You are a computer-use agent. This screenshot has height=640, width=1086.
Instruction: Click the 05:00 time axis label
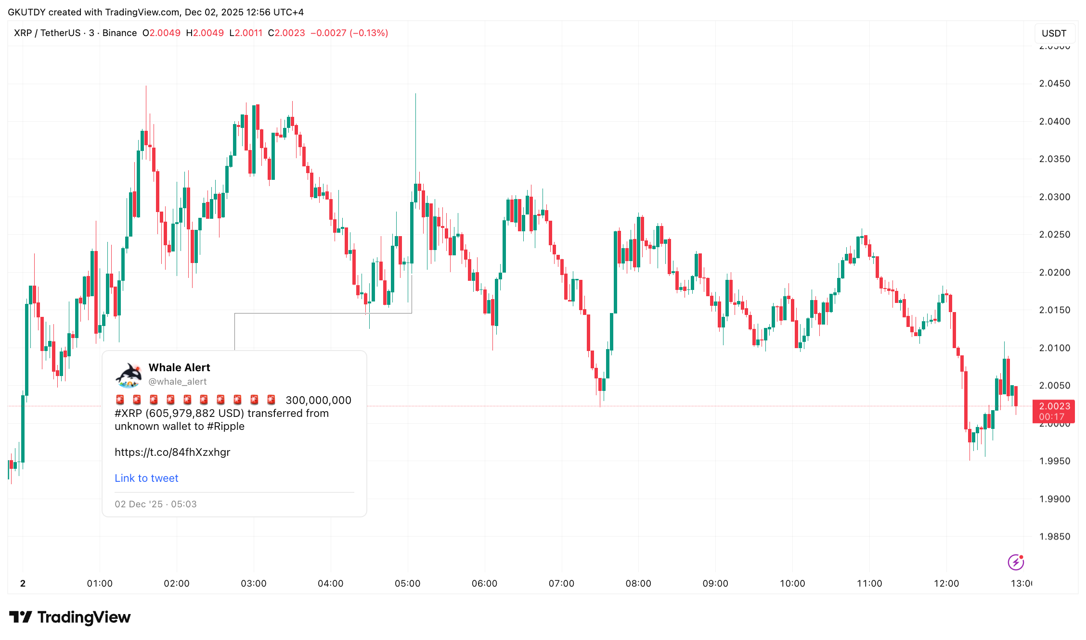pos(407,583)
